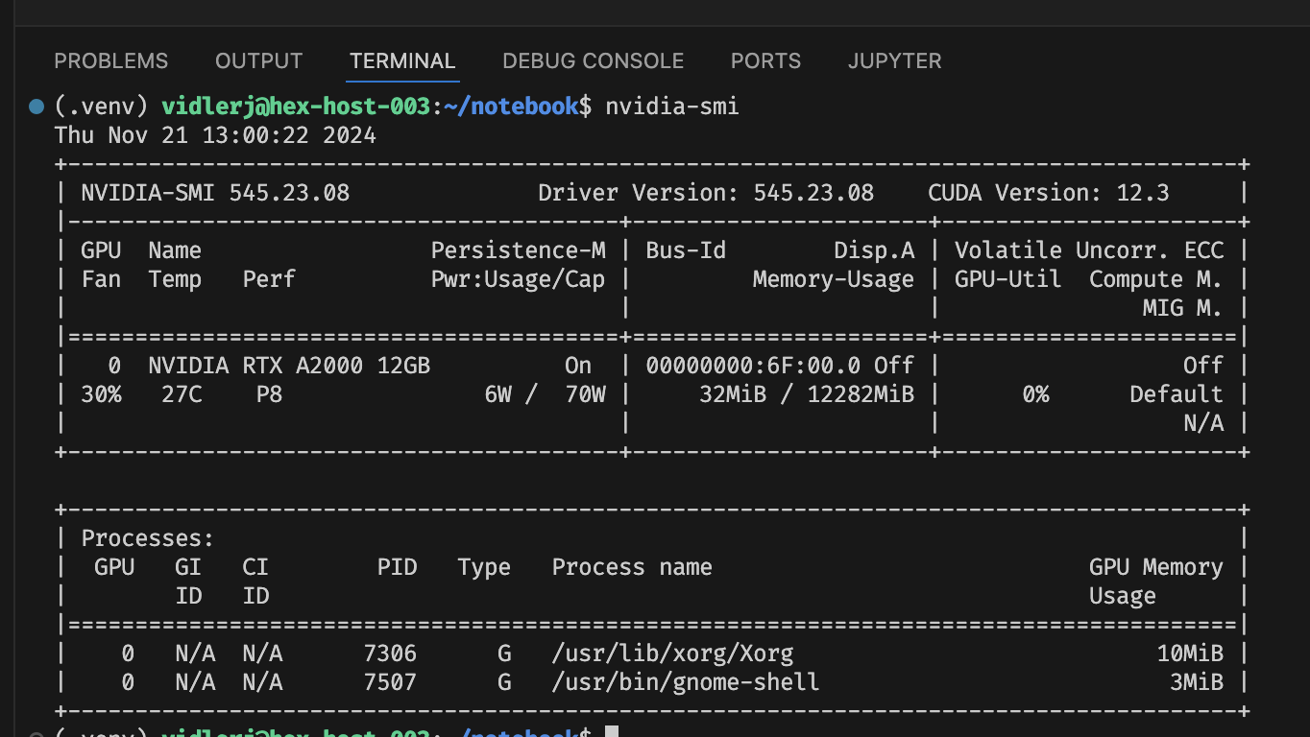1310x737 pixels.
Task: Switch to the PORTS tab
Action: [x=765, y=61]
